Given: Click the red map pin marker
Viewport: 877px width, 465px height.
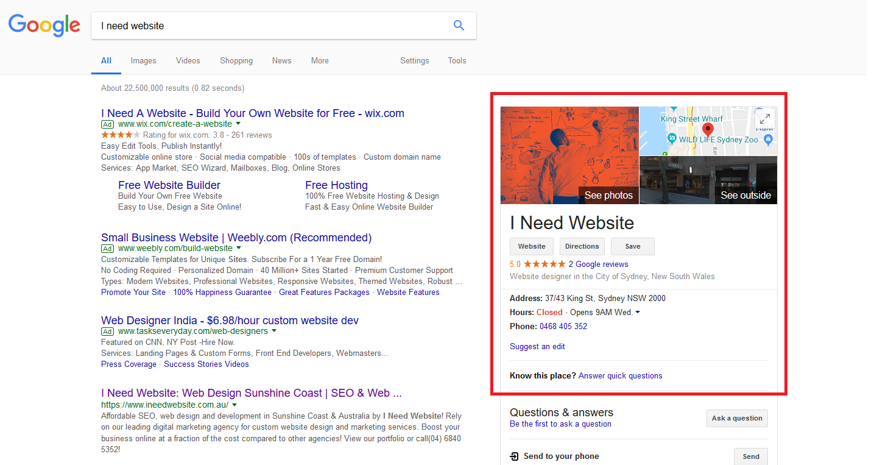Looking at the screenshot, I should (x=708, y=129).
